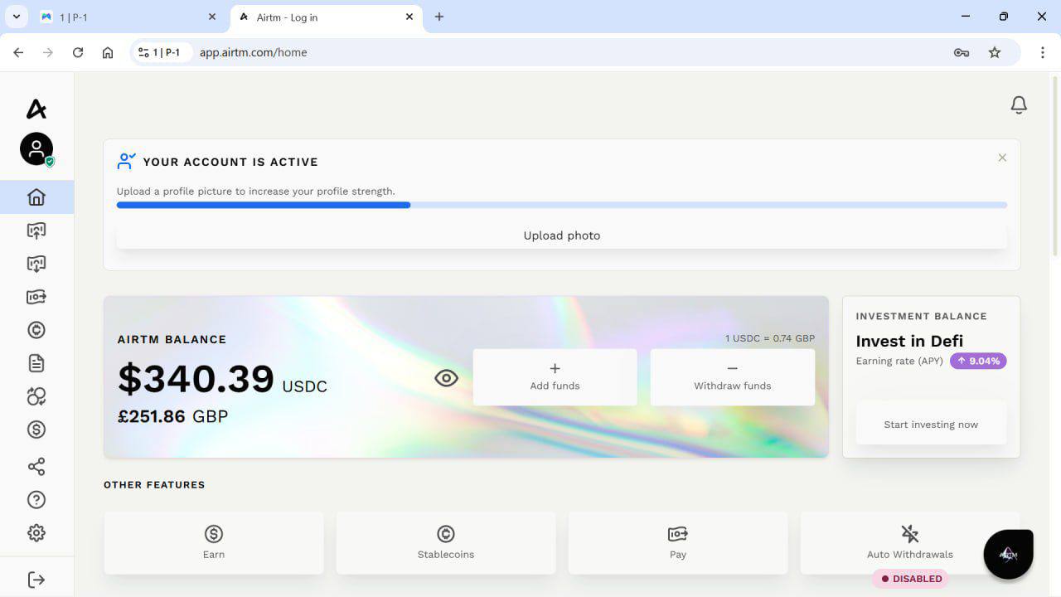This screenshot has width=1061, height=597.
Task: Open the Exchange circles sidebar icon
Action: (x=36, y=396)
